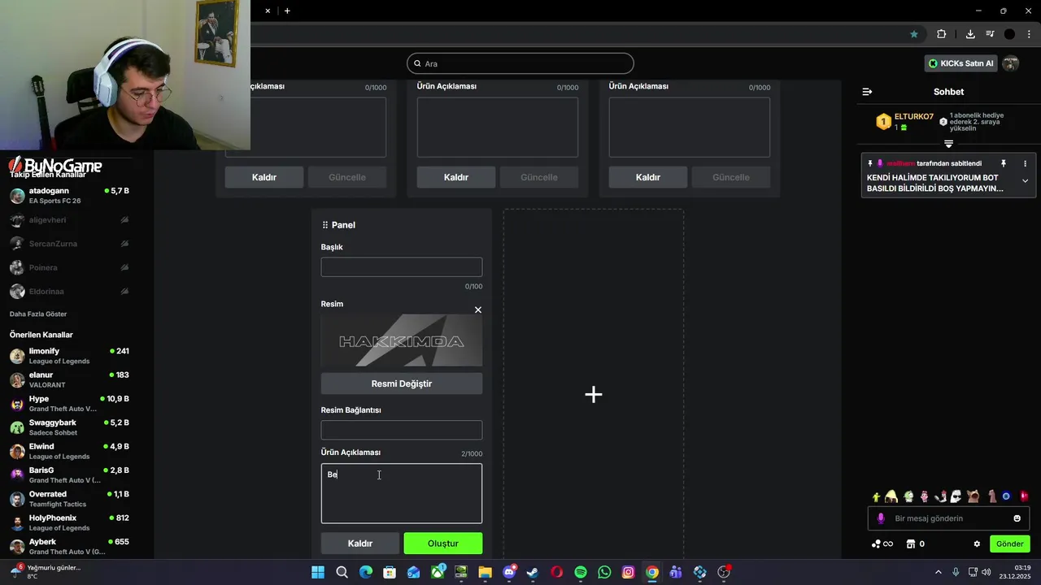Insert the green frog emote
Screen dimensions: 1041x585
(908, 496)
